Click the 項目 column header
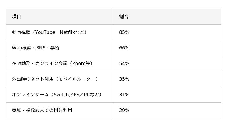 (17, 16)
